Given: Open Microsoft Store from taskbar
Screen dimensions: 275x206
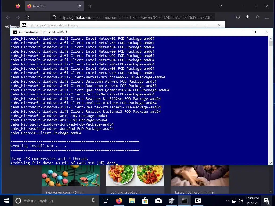Looking at the screenshot, I should click(x=145, y=201).
